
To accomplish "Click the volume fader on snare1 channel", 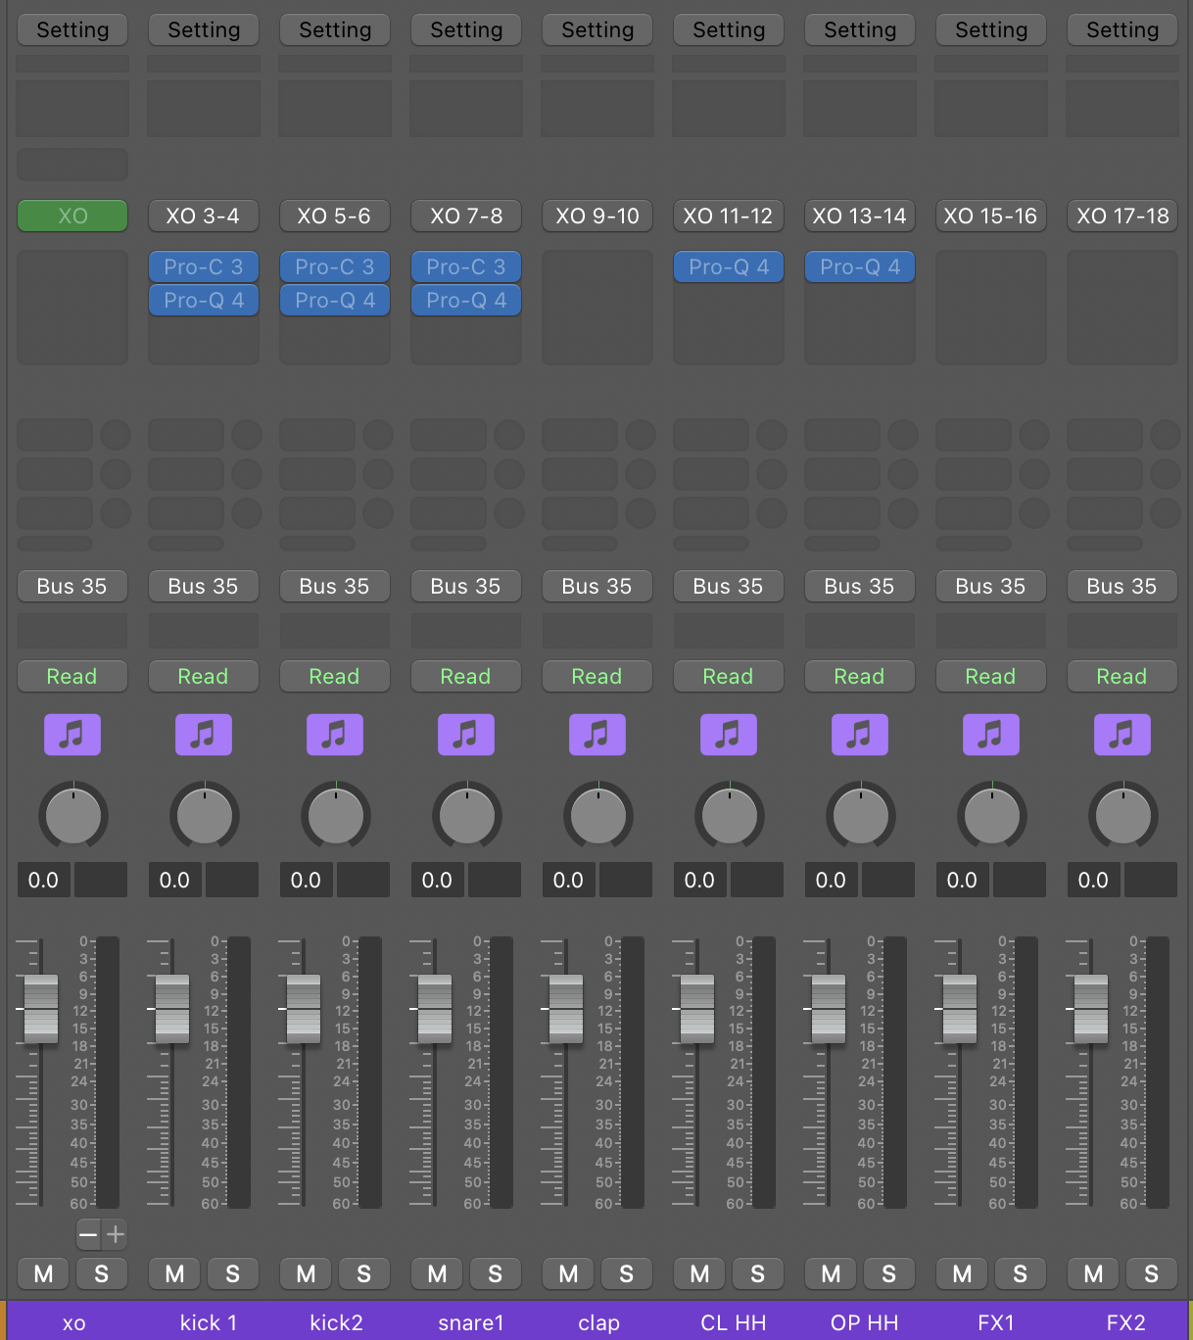I will (435, 1009).
